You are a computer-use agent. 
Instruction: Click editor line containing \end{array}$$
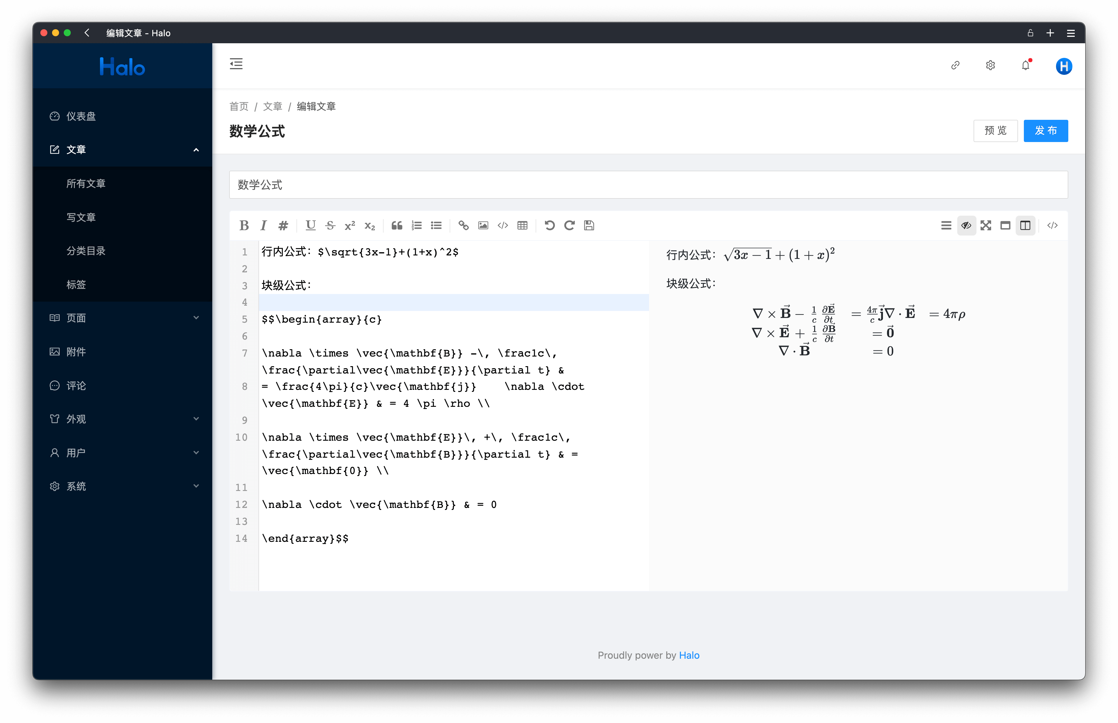coord(453,539)
